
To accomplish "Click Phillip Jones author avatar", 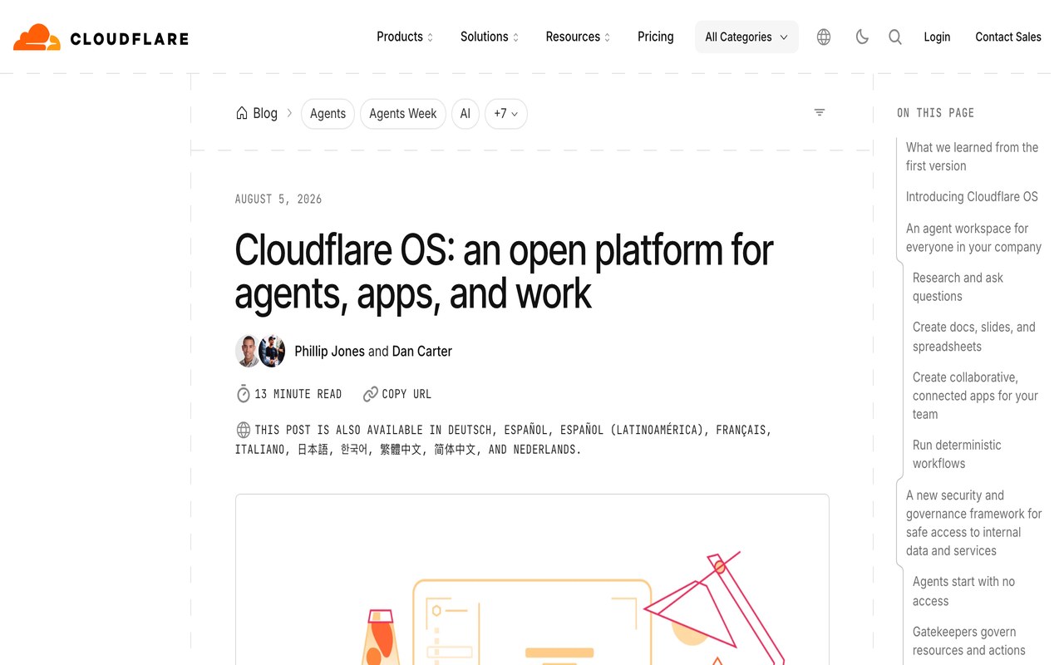I will click(x=248, y=351).
